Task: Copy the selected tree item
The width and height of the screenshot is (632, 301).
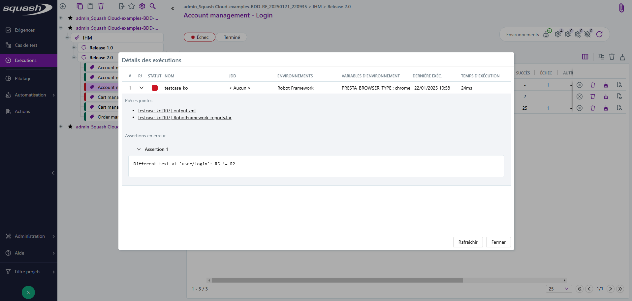Action: point(79,6)
